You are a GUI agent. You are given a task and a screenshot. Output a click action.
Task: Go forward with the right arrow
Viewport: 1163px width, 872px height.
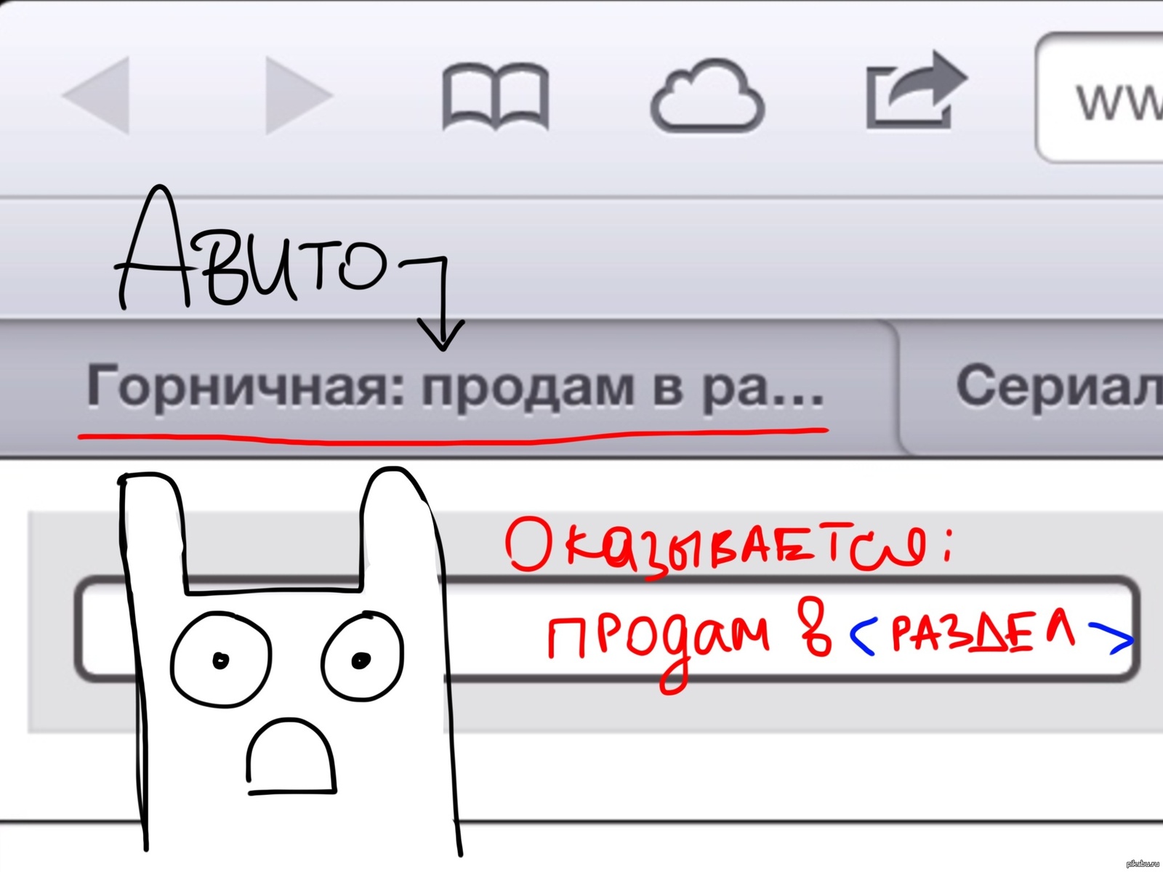pyautogui.click(x=299, y=95)
